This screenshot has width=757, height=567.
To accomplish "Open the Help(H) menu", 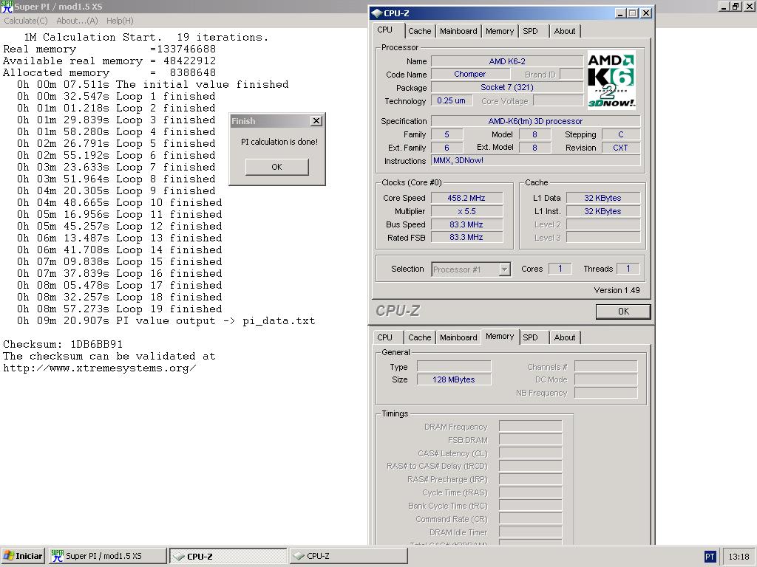I will point(120,21).
